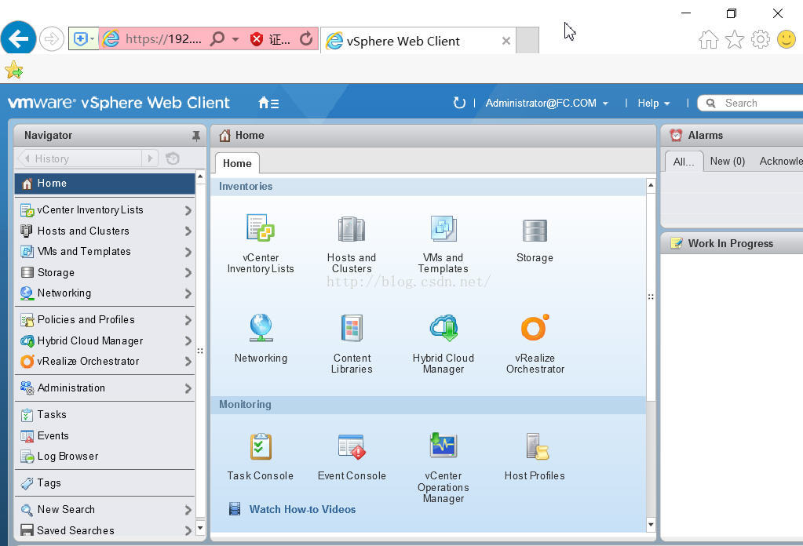Select Home item in Navigator
Screen dimensions: 803x546
pyautogui.click(x=105, y=184)
